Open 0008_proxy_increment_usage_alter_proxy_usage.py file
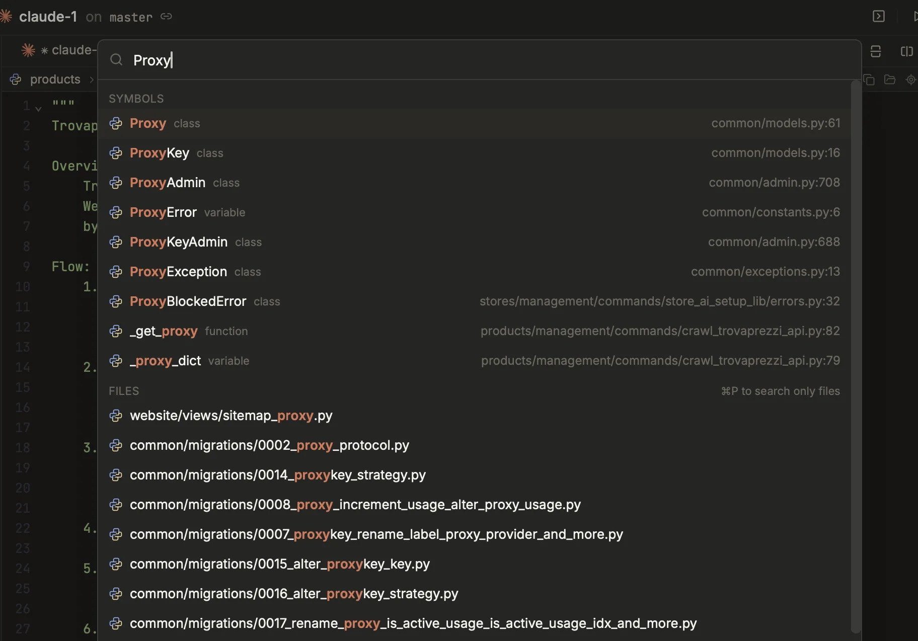 coord(475,505)
